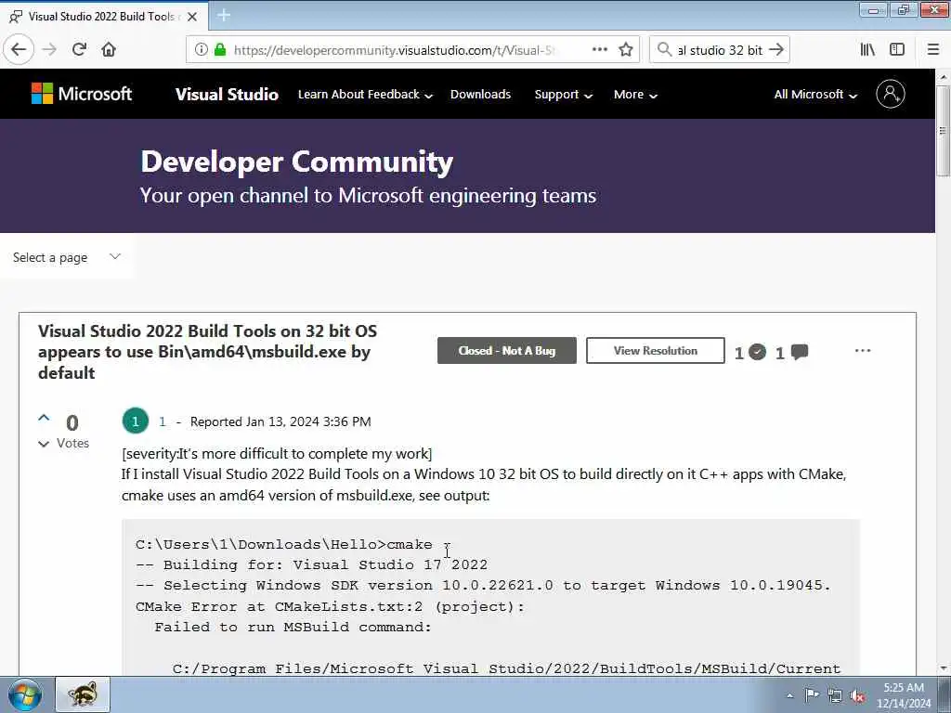
Task: Click scrollbar down arrow at page bottom
Action: click(x=944, y=668)
